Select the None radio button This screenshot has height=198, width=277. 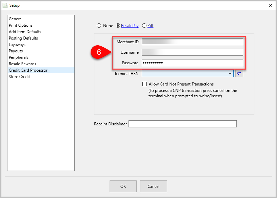pyautogui.click(x=99, y=26)
